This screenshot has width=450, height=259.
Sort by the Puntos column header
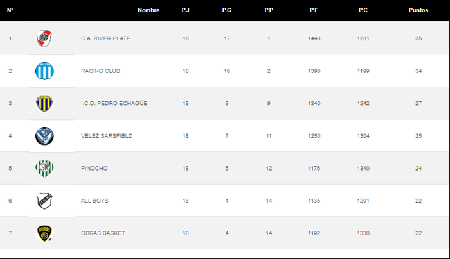[x=419, y=10]
